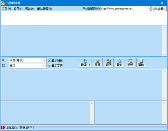This screenshot has width=168, height=131.
Task: Click down arrow of result area scrollbar
Action: 164,98
